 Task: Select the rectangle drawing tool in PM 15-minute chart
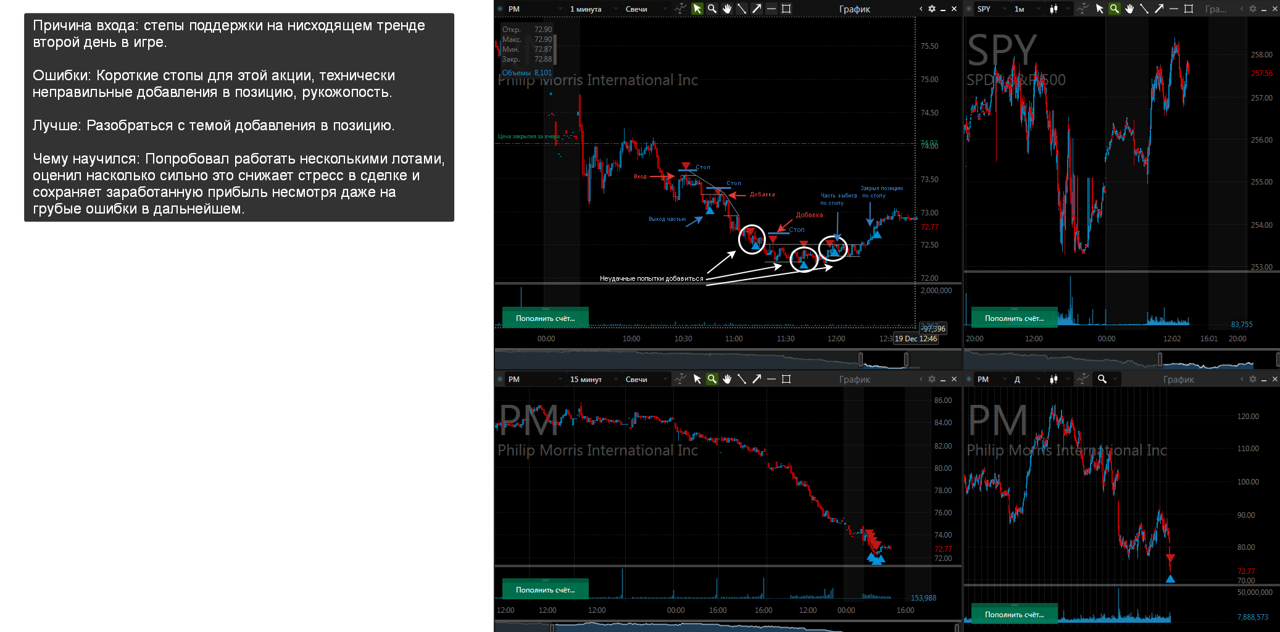[x=786, y=379]
